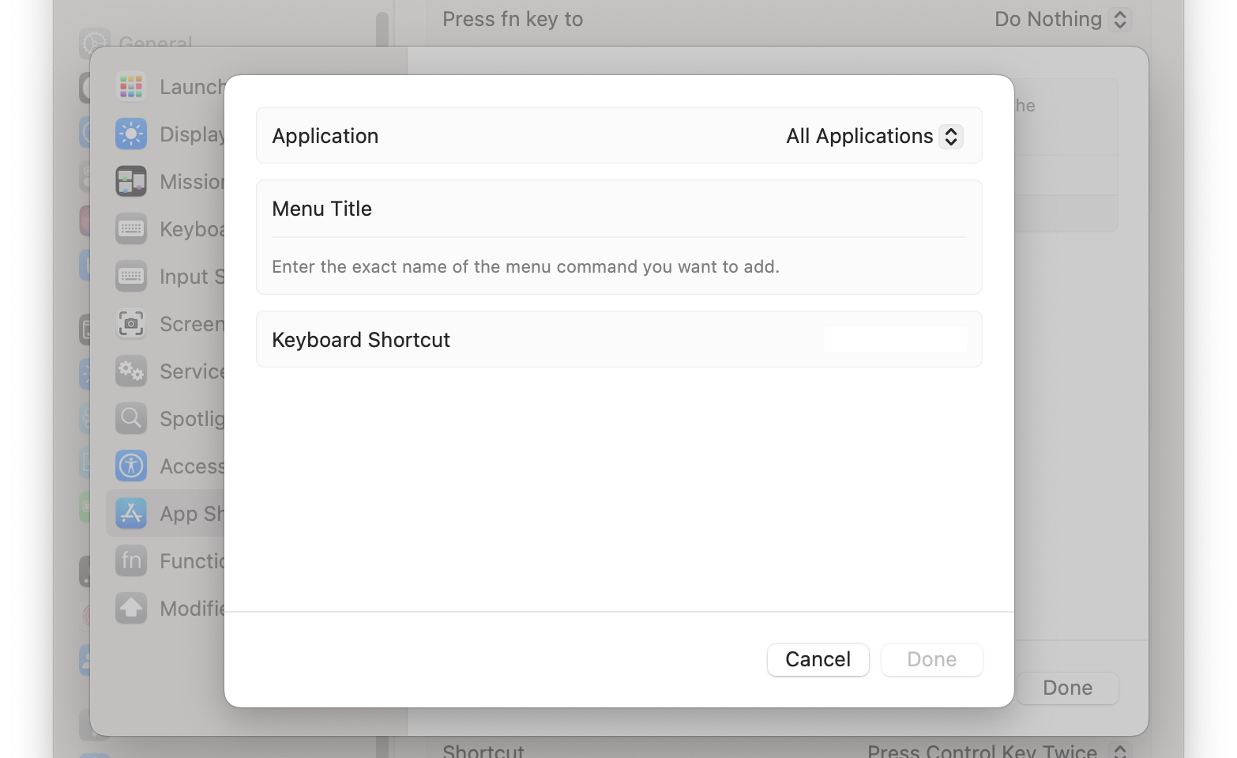Click the Done button of keyboard shortcuts sheet
The width and height of the screenshot is (1237, 758).
point(1067,688)
